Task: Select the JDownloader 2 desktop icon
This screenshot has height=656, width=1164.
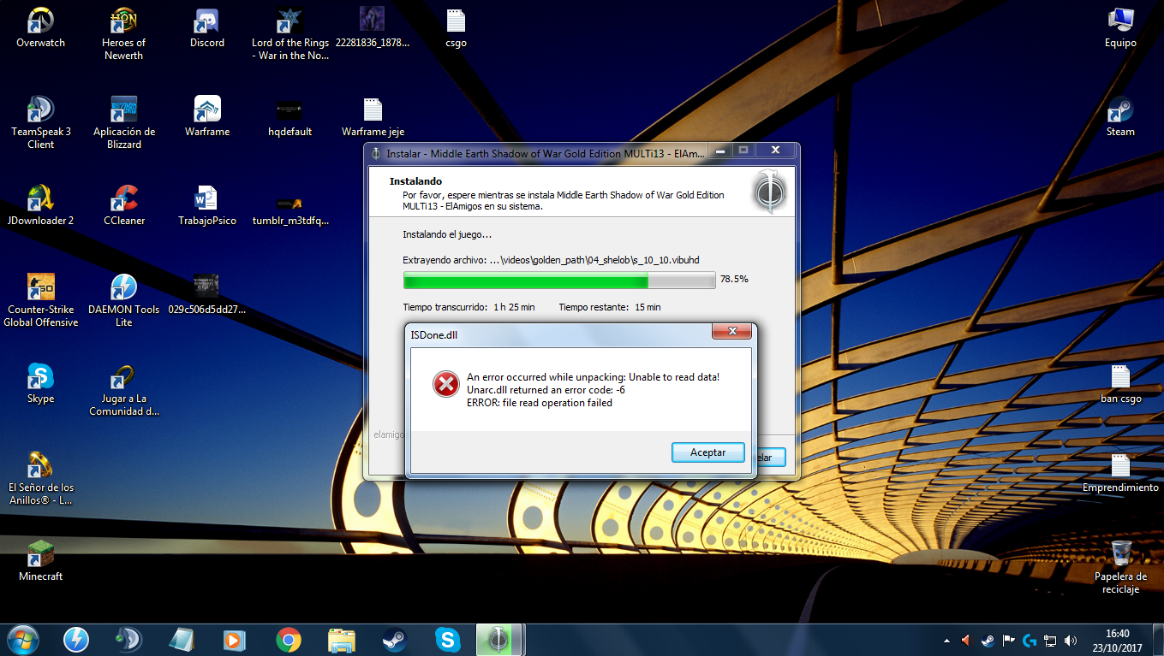Action: [x=40, y=206]
